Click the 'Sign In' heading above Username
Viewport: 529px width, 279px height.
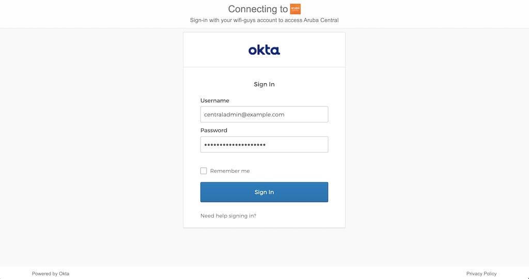264,84
